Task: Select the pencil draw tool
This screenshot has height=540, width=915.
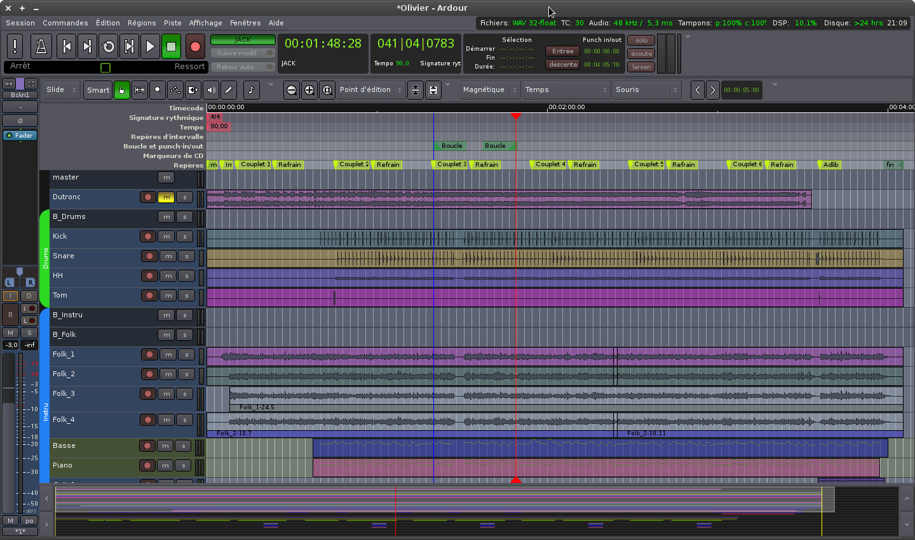Action: [229, 90]
